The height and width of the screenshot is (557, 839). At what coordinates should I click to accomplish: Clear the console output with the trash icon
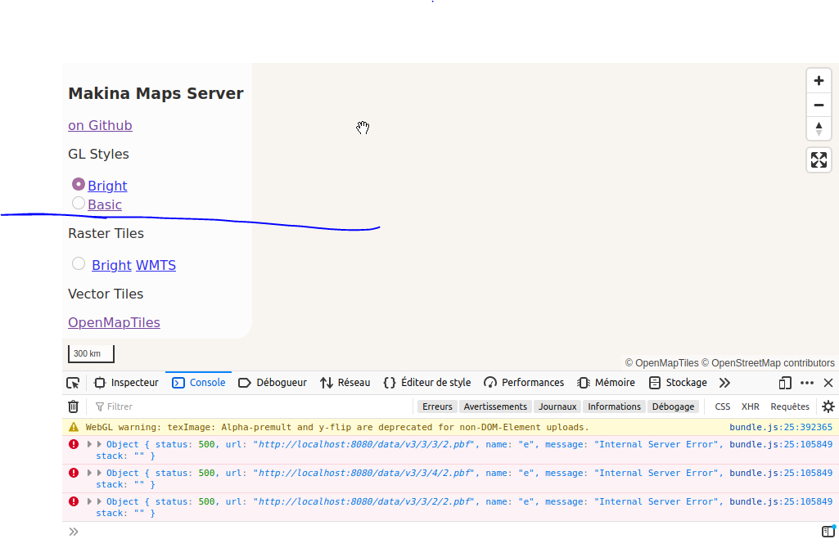(73, 406)
